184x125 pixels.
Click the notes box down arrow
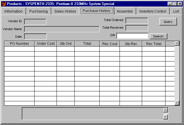165,117
